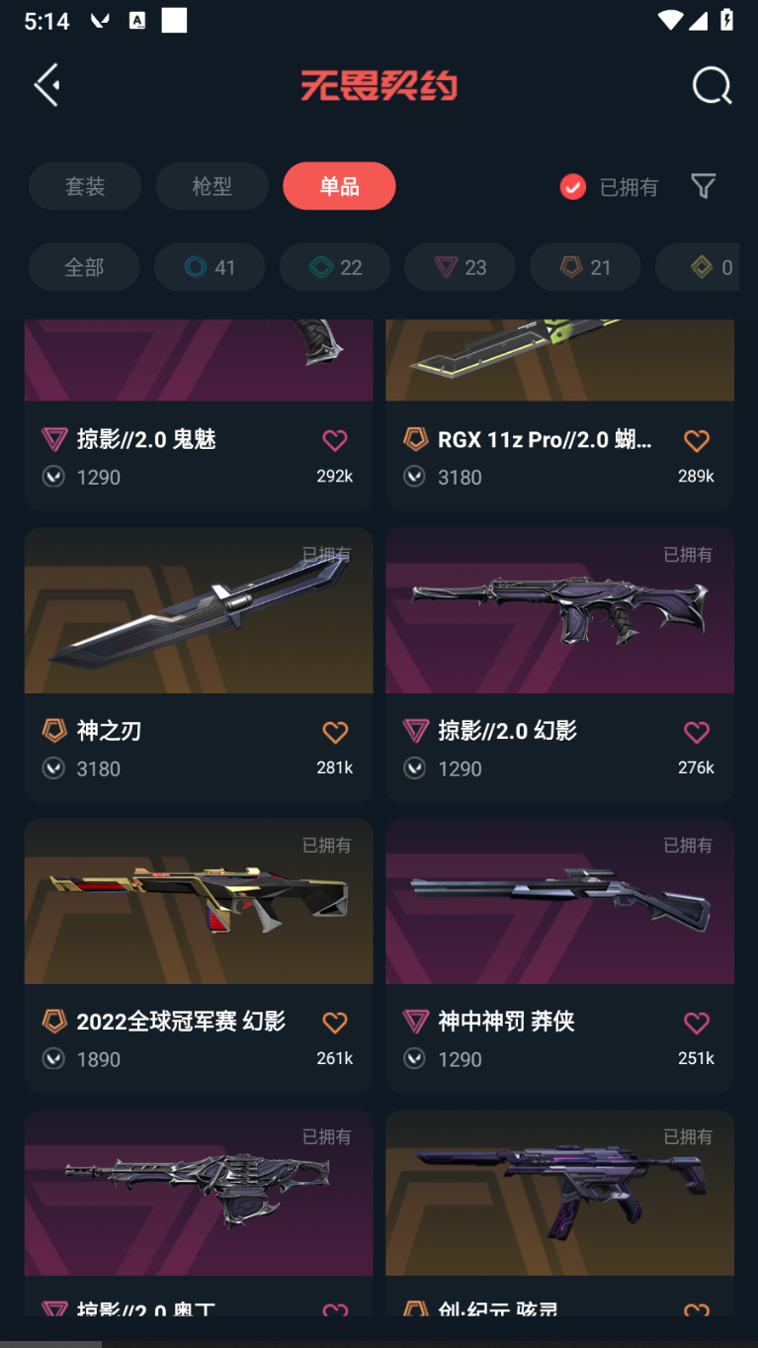Open the search magnifier icon

coord(712,86)
